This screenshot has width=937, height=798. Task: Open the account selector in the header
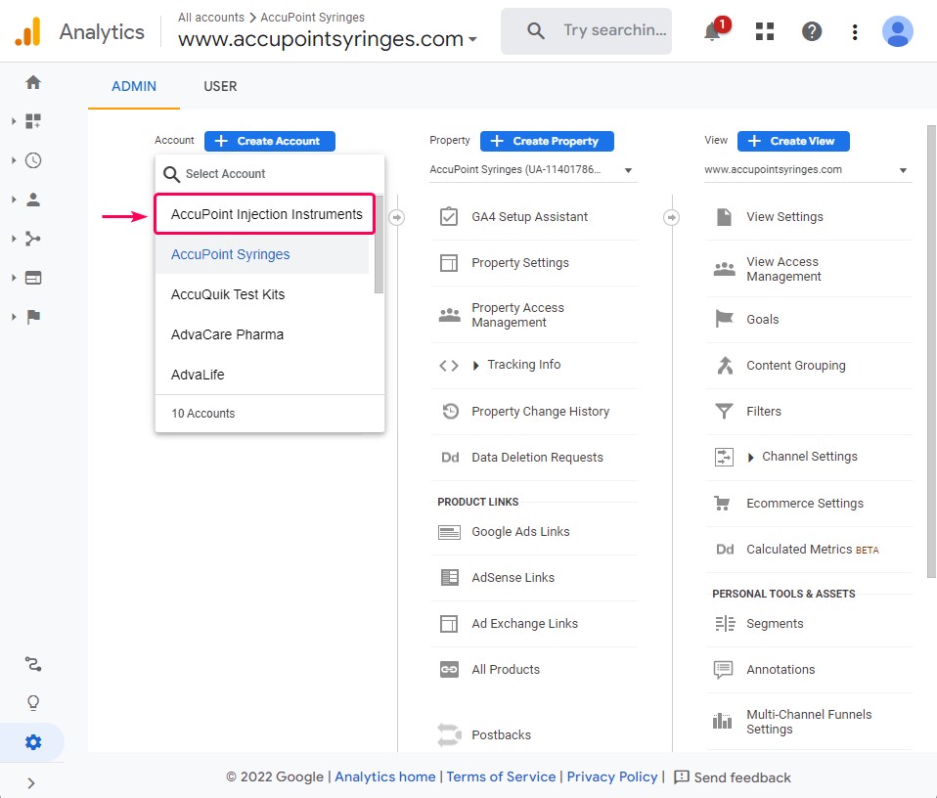point(328,39)
